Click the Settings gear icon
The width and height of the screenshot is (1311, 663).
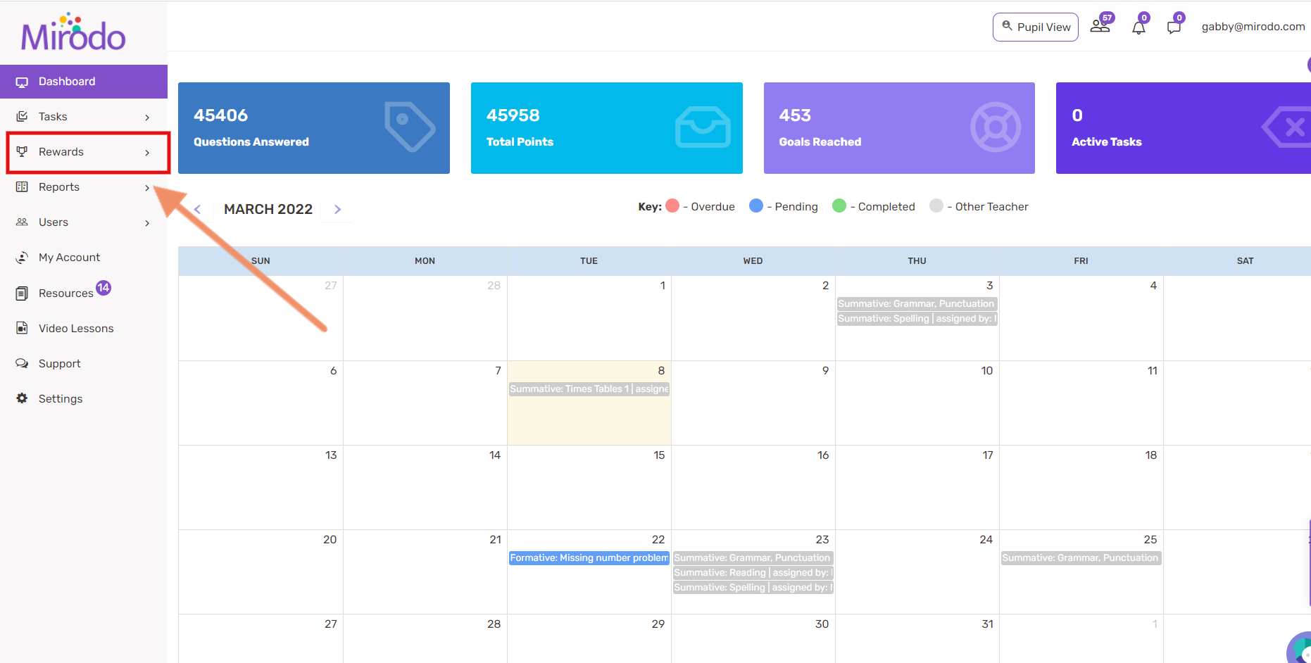click(x=22, y=398)
